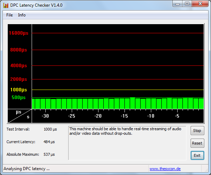
Task: Close the window with the red X
Action: (199, 4)
